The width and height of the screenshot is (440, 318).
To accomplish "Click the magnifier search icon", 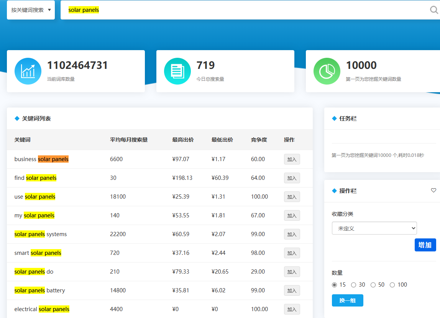I will point(433,10).
